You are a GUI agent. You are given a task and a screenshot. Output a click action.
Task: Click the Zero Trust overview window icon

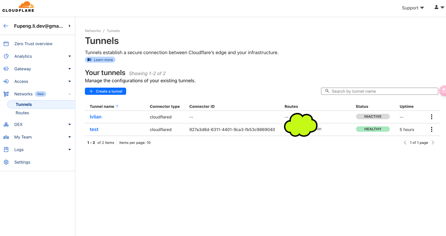6,44
